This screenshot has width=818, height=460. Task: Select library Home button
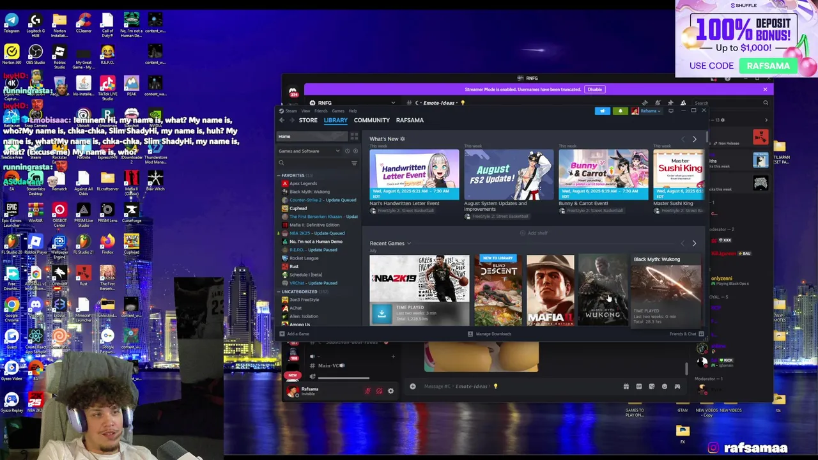point(312,136)
